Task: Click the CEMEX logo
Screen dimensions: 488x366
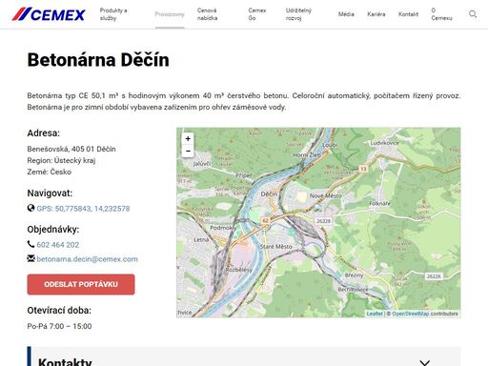Action: [49, 14]
